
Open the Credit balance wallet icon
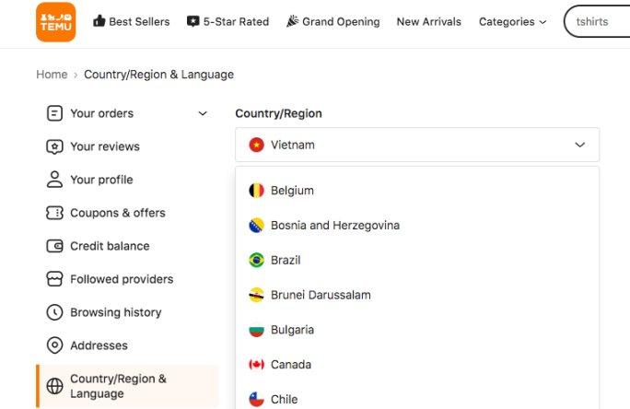coord(54,246)
